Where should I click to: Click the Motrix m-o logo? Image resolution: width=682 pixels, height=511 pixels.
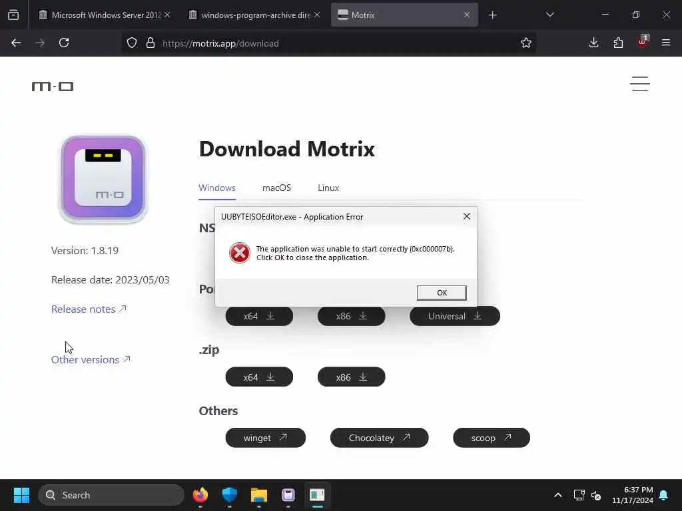coord(53,86)
